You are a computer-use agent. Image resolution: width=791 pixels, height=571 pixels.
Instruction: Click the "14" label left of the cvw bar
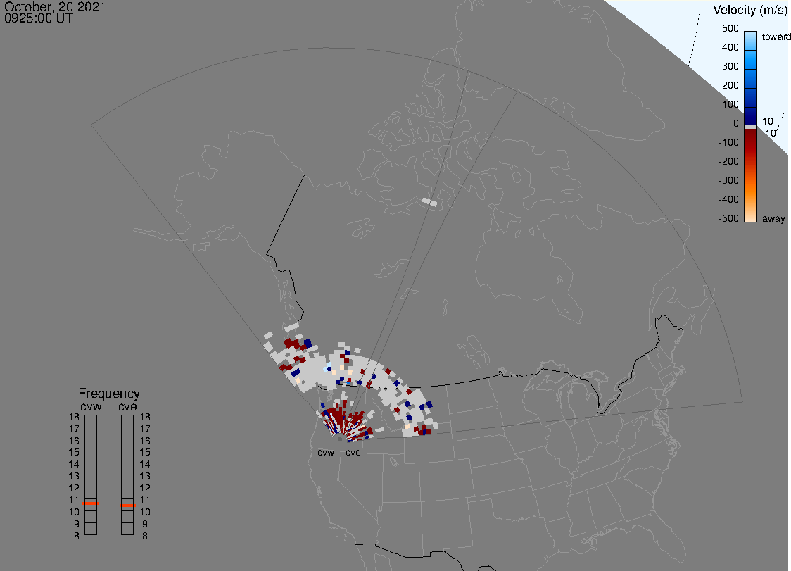[x=74, y=465]
